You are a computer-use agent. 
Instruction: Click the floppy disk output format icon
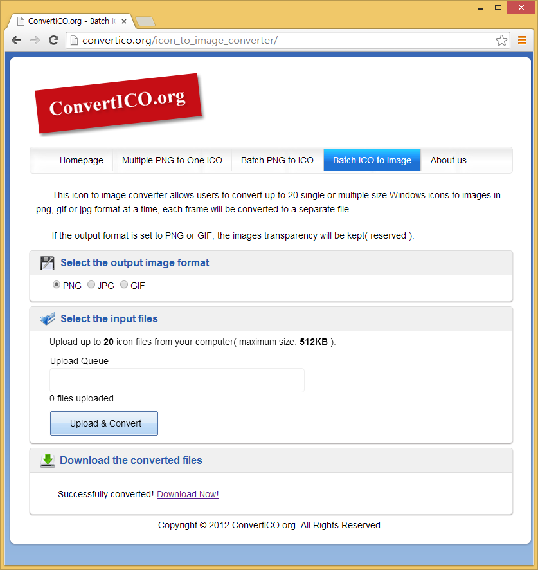tap(47, 263)
